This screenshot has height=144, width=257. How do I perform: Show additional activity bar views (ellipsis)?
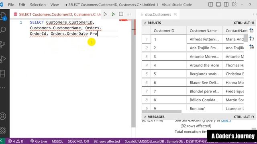coord(3,88)
